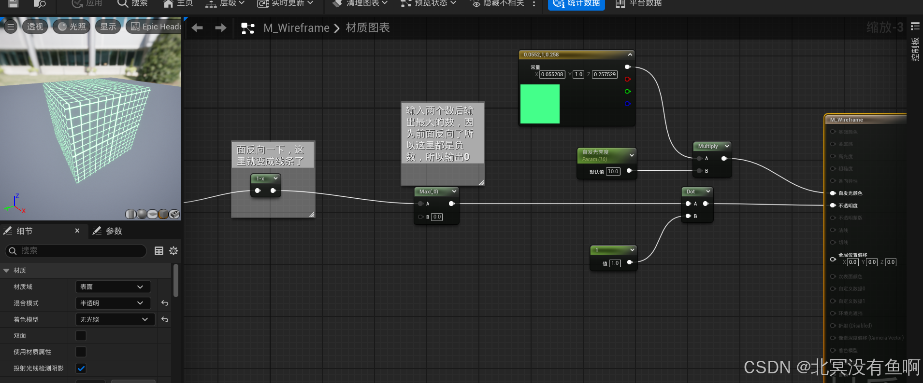Open the 实时更新 (Live Update) dropdown
923x383 pixels.
click(285, 3)
